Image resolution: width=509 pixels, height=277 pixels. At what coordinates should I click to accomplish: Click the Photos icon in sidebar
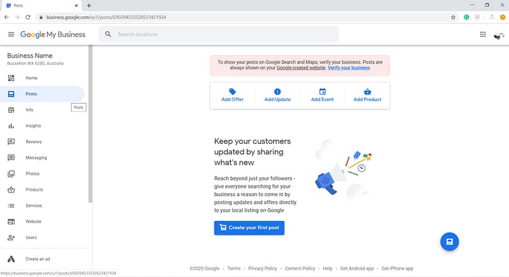[11, 174]
